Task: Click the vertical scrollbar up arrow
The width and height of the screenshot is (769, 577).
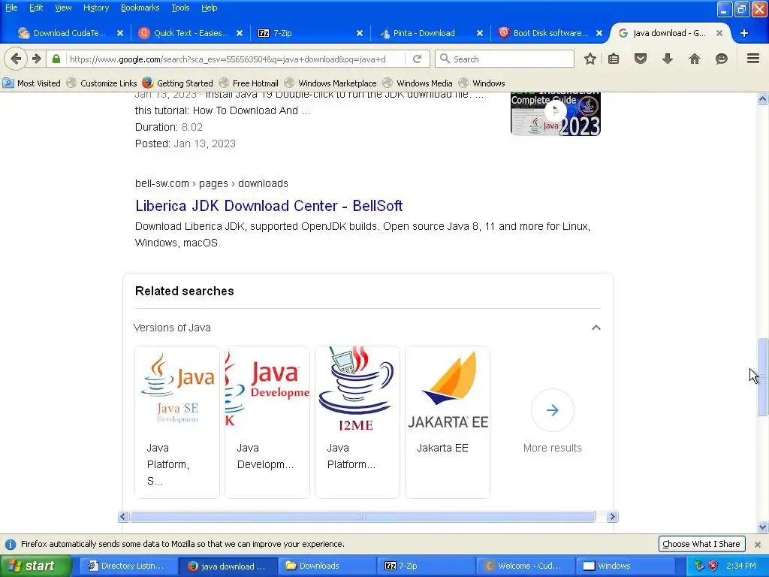Action: 762,98
